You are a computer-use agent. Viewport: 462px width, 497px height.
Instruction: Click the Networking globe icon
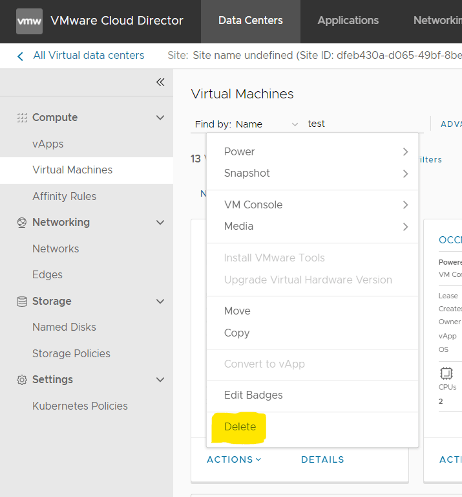click(22, 223)
